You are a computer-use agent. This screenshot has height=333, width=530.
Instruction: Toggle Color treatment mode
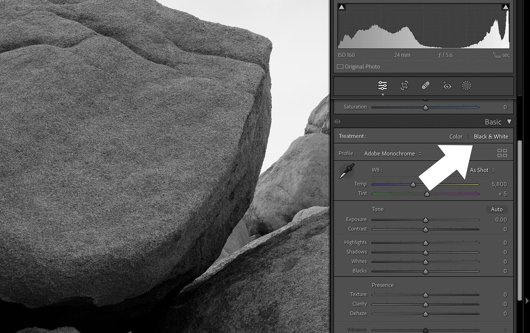455,136
